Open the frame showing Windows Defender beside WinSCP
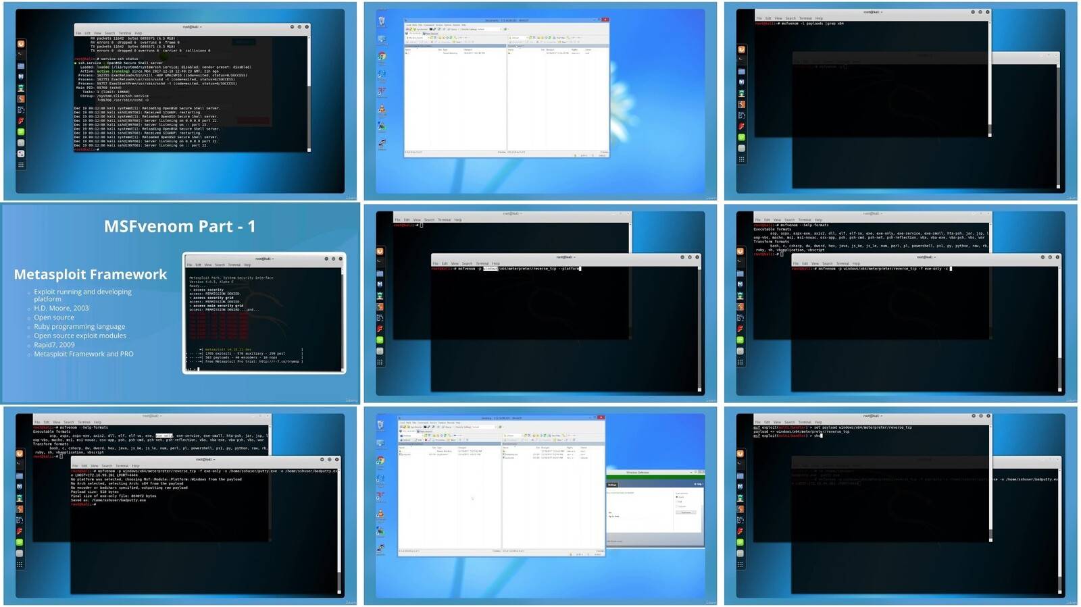This screenshot has height=607, width=1081. point(540,506)
